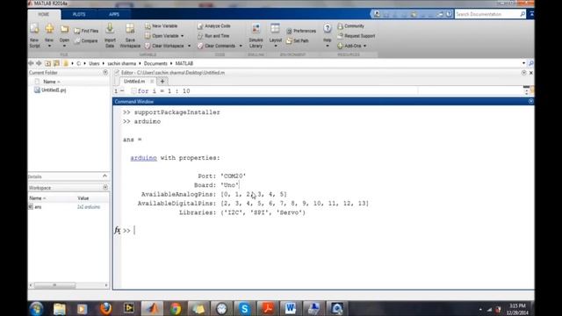The image size is (562, 316).
Task: Select Untitled1.prj in Current Folder
Action: [50, 90]
